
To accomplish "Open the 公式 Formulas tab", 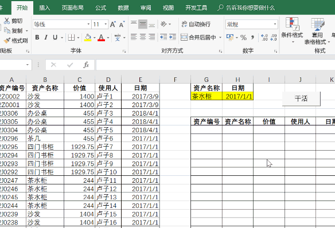I will (100, 8).
